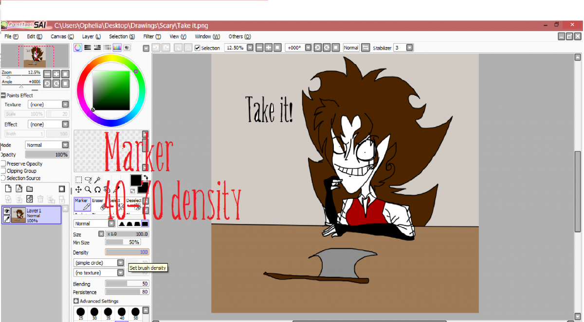This screenshot has width=584, height=322.
Task: Show the RGB slider panel
Action: click(88, 48)
